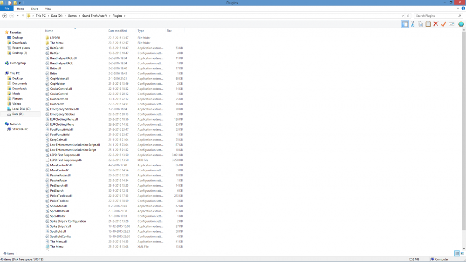Click the Refresh button in address bar
This screenshot has width=466, height=262.
[x=408, y=16]
